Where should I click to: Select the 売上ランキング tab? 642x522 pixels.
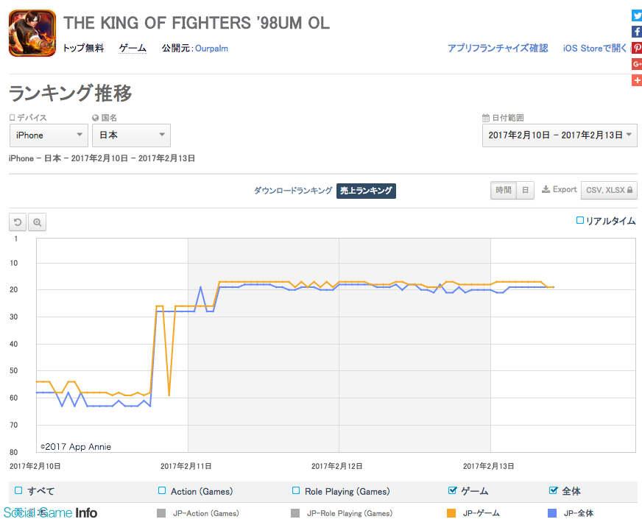366,191
